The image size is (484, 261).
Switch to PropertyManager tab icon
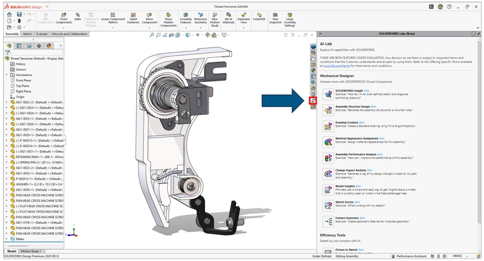point(19,46)
